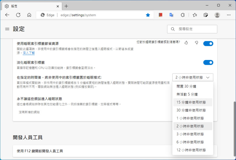The width and height of the screenshot is (236, 160).
Task: Reload the page with the refresh icon
Action: (18, 15)
